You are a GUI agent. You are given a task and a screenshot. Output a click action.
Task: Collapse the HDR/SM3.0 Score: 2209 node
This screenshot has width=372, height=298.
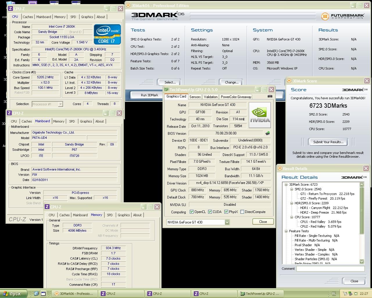(292, 203)
